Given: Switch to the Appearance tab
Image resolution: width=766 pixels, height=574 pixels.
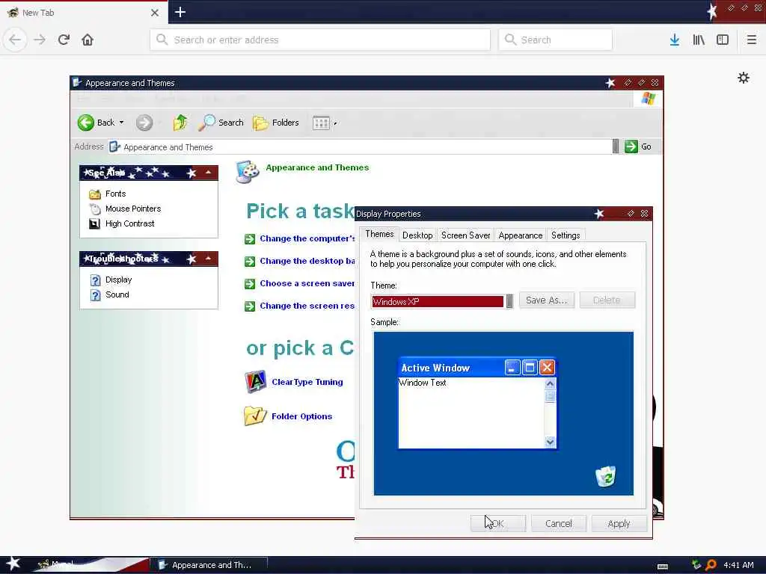Looking at the screenshot, I should (x=521, y=235).
